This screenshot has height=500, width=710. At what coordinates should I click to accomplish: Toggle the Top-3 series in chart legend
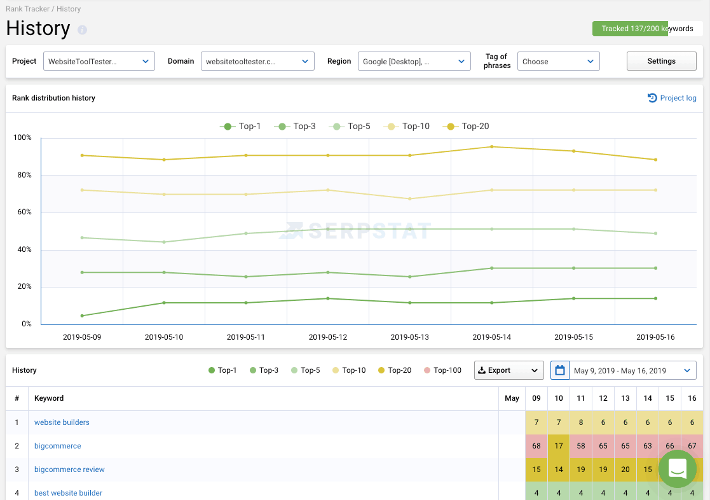(295, 127)
